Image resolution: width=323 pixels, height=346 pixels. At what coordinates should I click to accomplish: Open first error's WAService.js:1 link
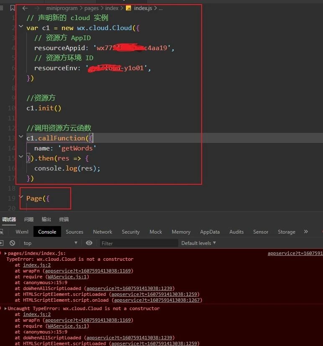click(x=67, y=277)
